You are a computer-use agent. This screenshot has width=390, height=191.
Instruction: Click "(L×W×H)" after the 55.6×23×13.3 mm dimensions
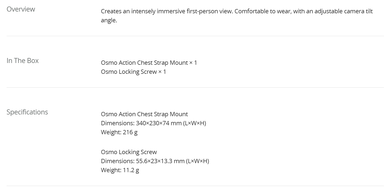click(198, 161)
